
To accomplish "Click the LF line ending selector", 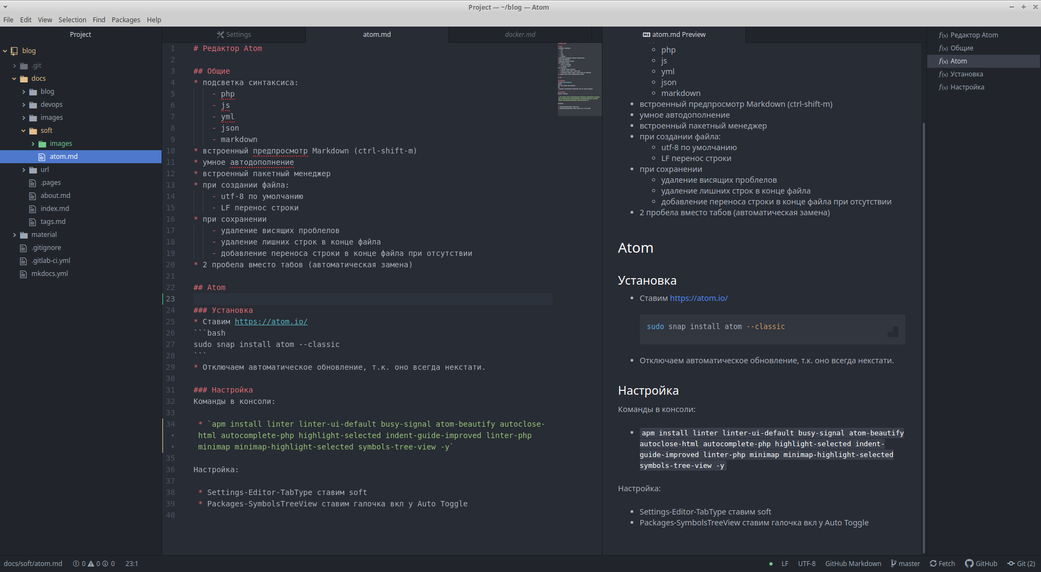I will [785, 564].
